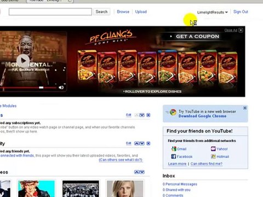Open the Upload link

pyautogui.click(x=141, y=12)
